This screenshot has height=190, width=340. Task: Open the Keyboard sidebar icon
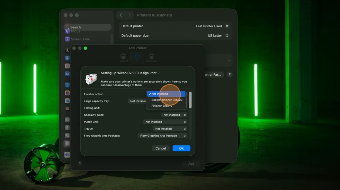tap(67, 120)
